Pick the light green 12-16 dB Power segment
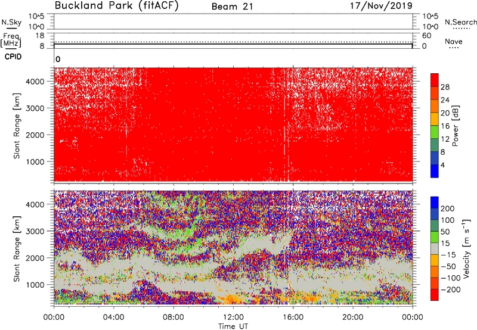This screenshot has height=330, width=477. coord(435,132)
